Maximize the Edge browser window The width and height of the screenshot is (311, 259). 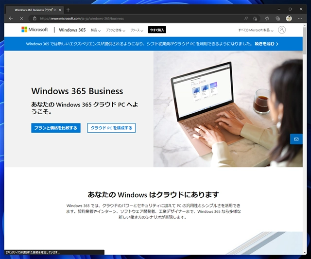click(x=290, y=9)
